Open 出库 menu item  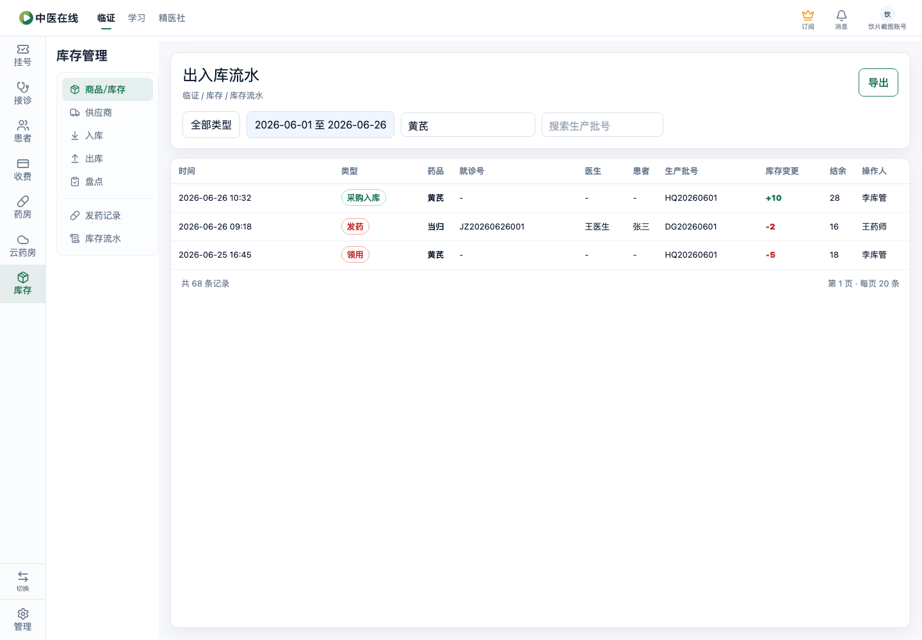108,159
